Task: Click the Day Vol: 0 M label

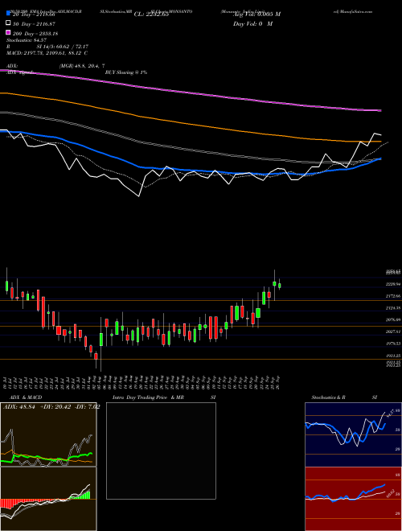Action: (252, 24)
